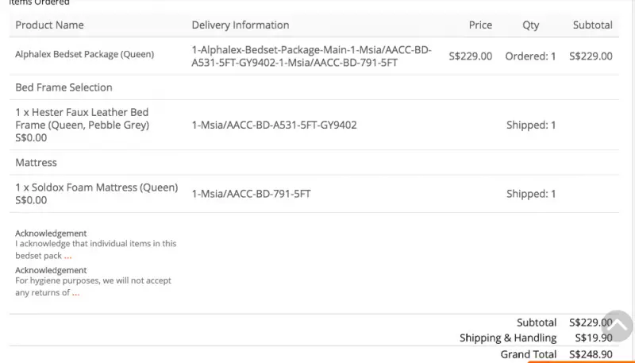Click the Bed Frame Selection section row
Viewport: 635px width, 363px height.
(314, 87)
